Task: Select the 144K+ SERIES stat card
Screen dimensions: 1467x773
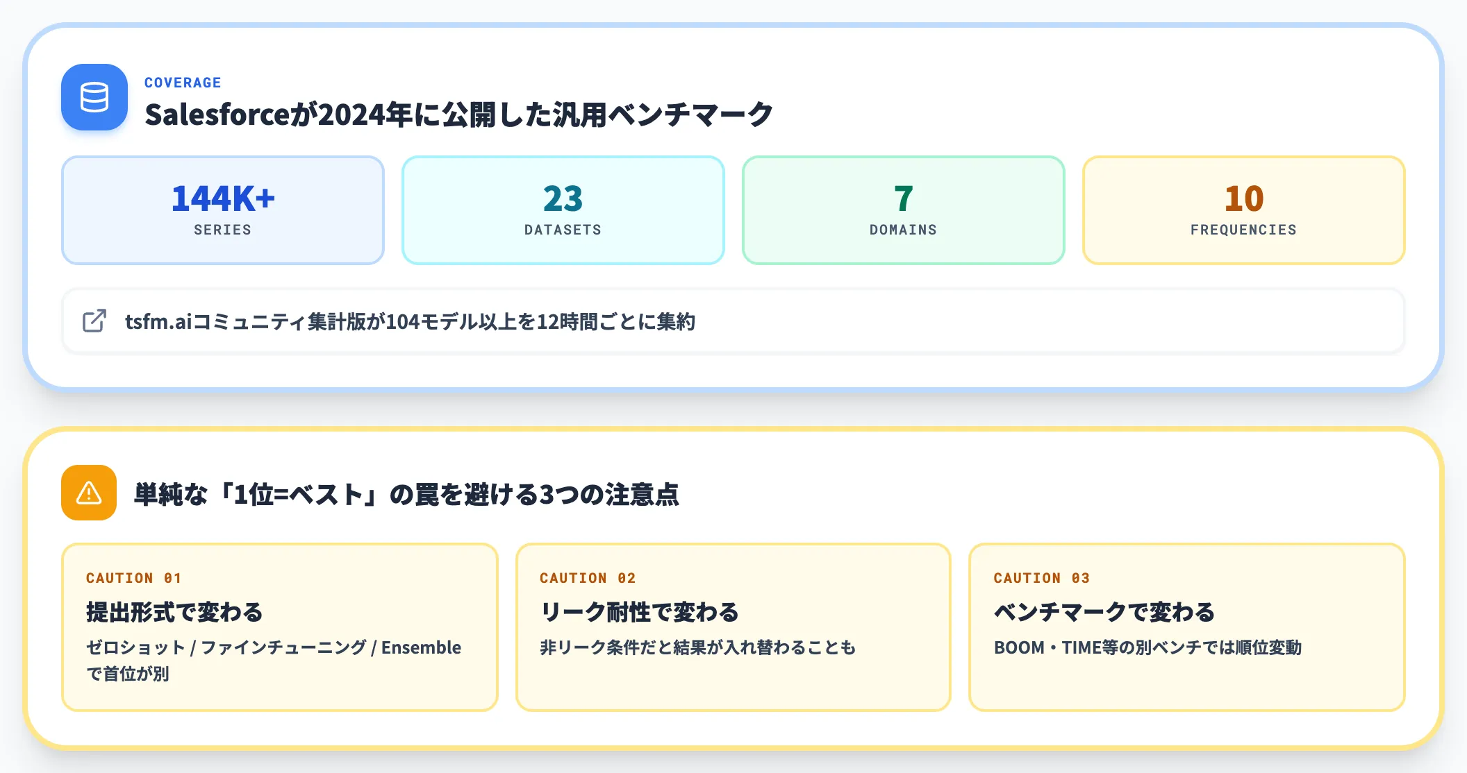Action: point(223,210)
